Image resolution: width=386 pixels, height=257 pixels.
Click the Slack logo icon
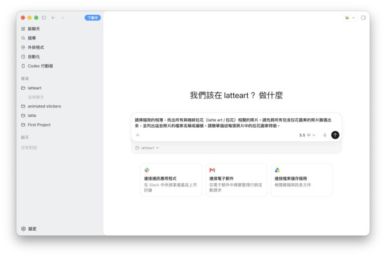pos(147,170)
